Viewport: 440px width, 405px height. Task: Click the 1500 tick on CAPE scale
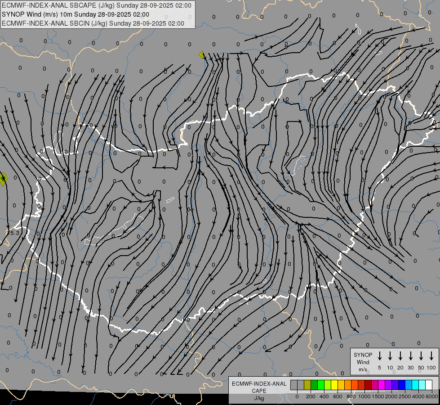coord(378,396)
